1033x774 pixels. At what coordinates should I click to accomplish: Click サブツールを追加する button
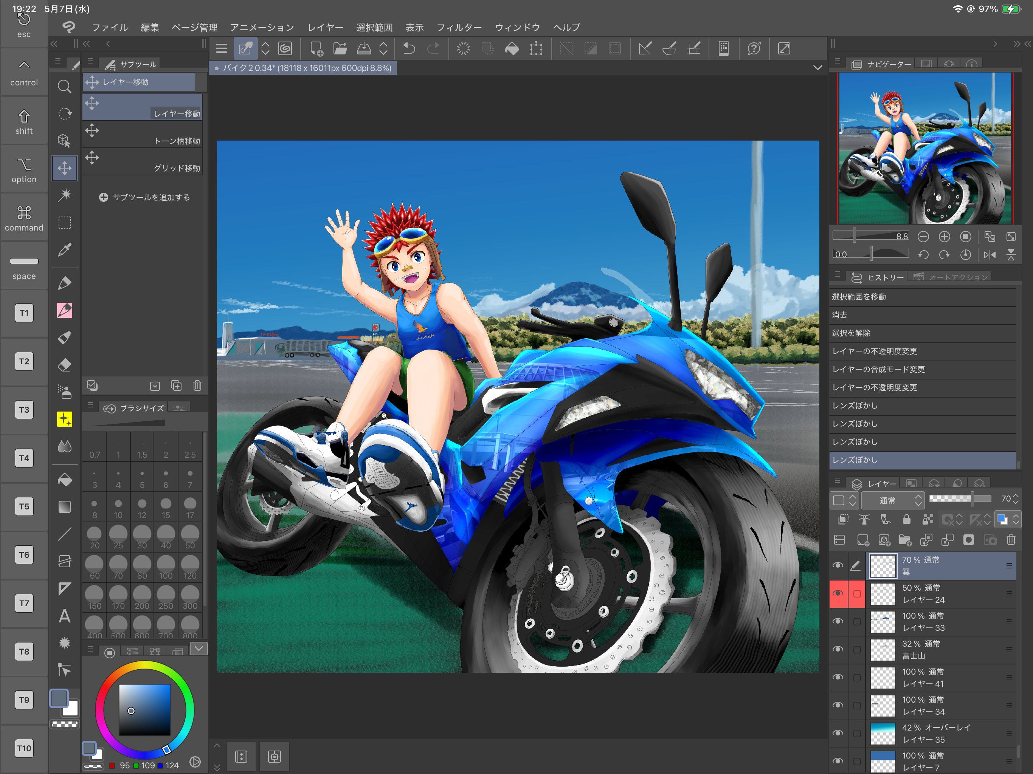point(145,197)
